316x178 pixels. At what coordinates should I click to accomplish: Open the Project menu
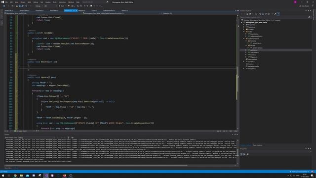pyautogui.click(x=23, y=2)
